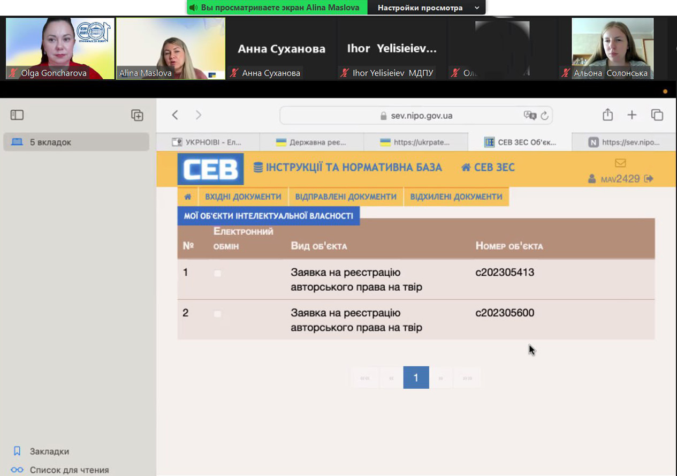Image resolution: width=677 pixels, height=476 pixels.
Task: Go back with the browser back arrow
Action: [x=175, y=115]
